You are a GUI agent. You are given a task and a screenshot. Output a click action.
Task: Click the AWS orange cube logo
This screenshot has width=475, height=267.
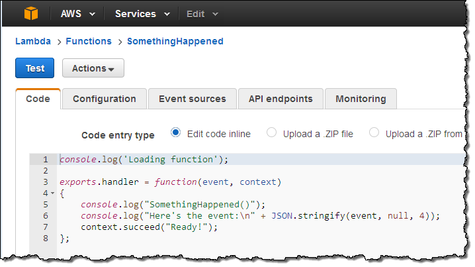point(32,13)
